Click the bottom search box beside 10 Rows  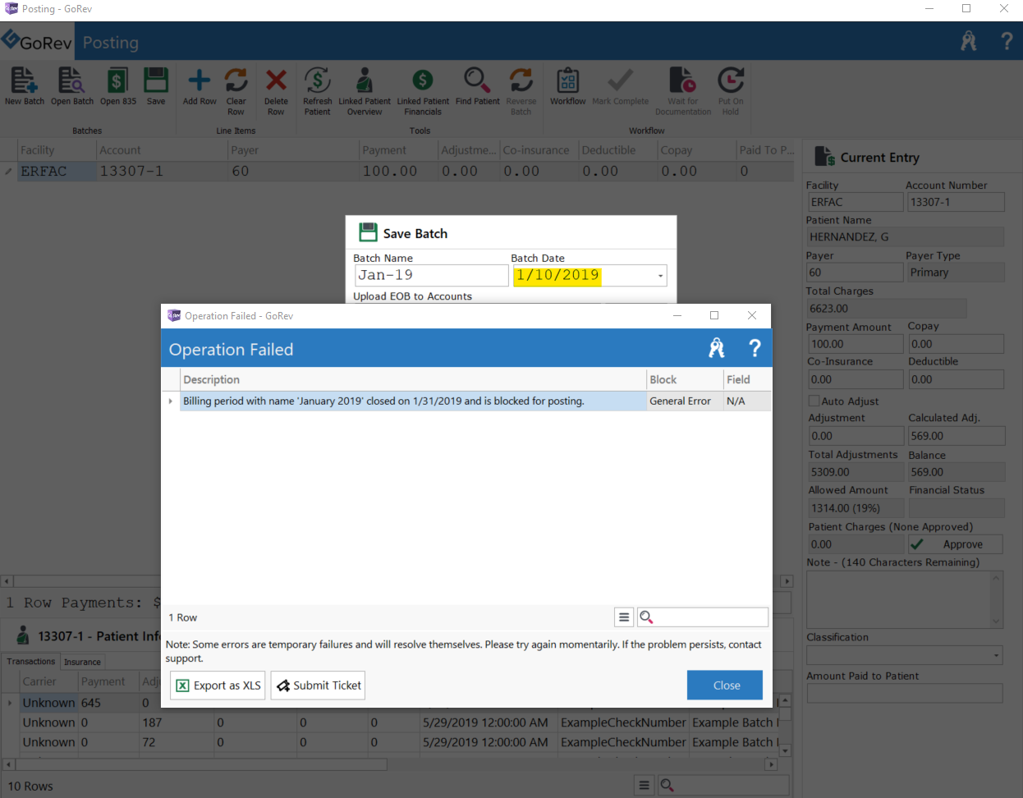click(x=723, y=786)
